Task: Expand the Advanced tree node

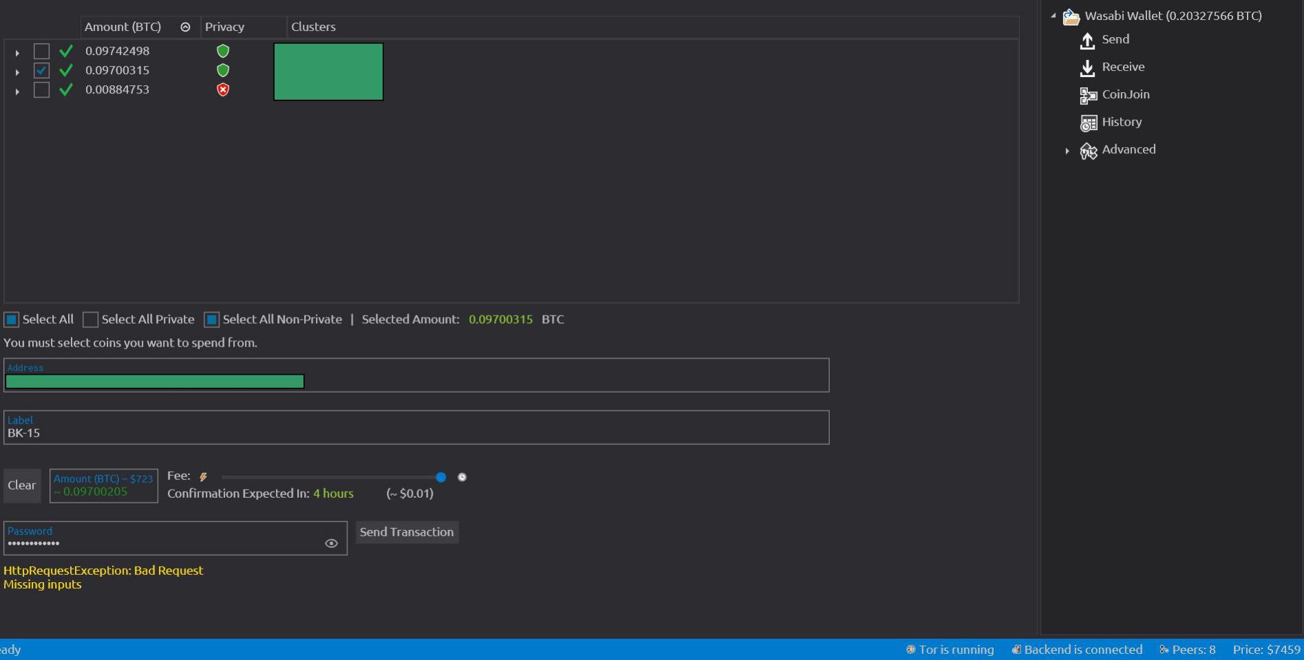Action: click(1067, 151)
